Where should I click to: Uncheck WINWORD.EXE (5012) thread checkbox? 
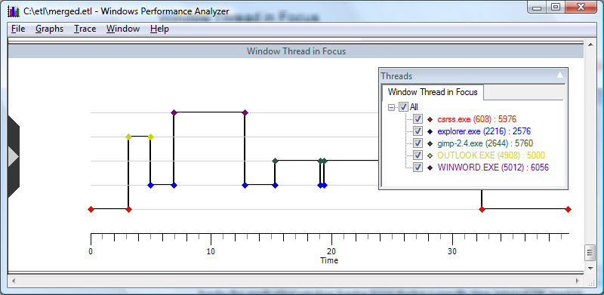click(418, 167)
